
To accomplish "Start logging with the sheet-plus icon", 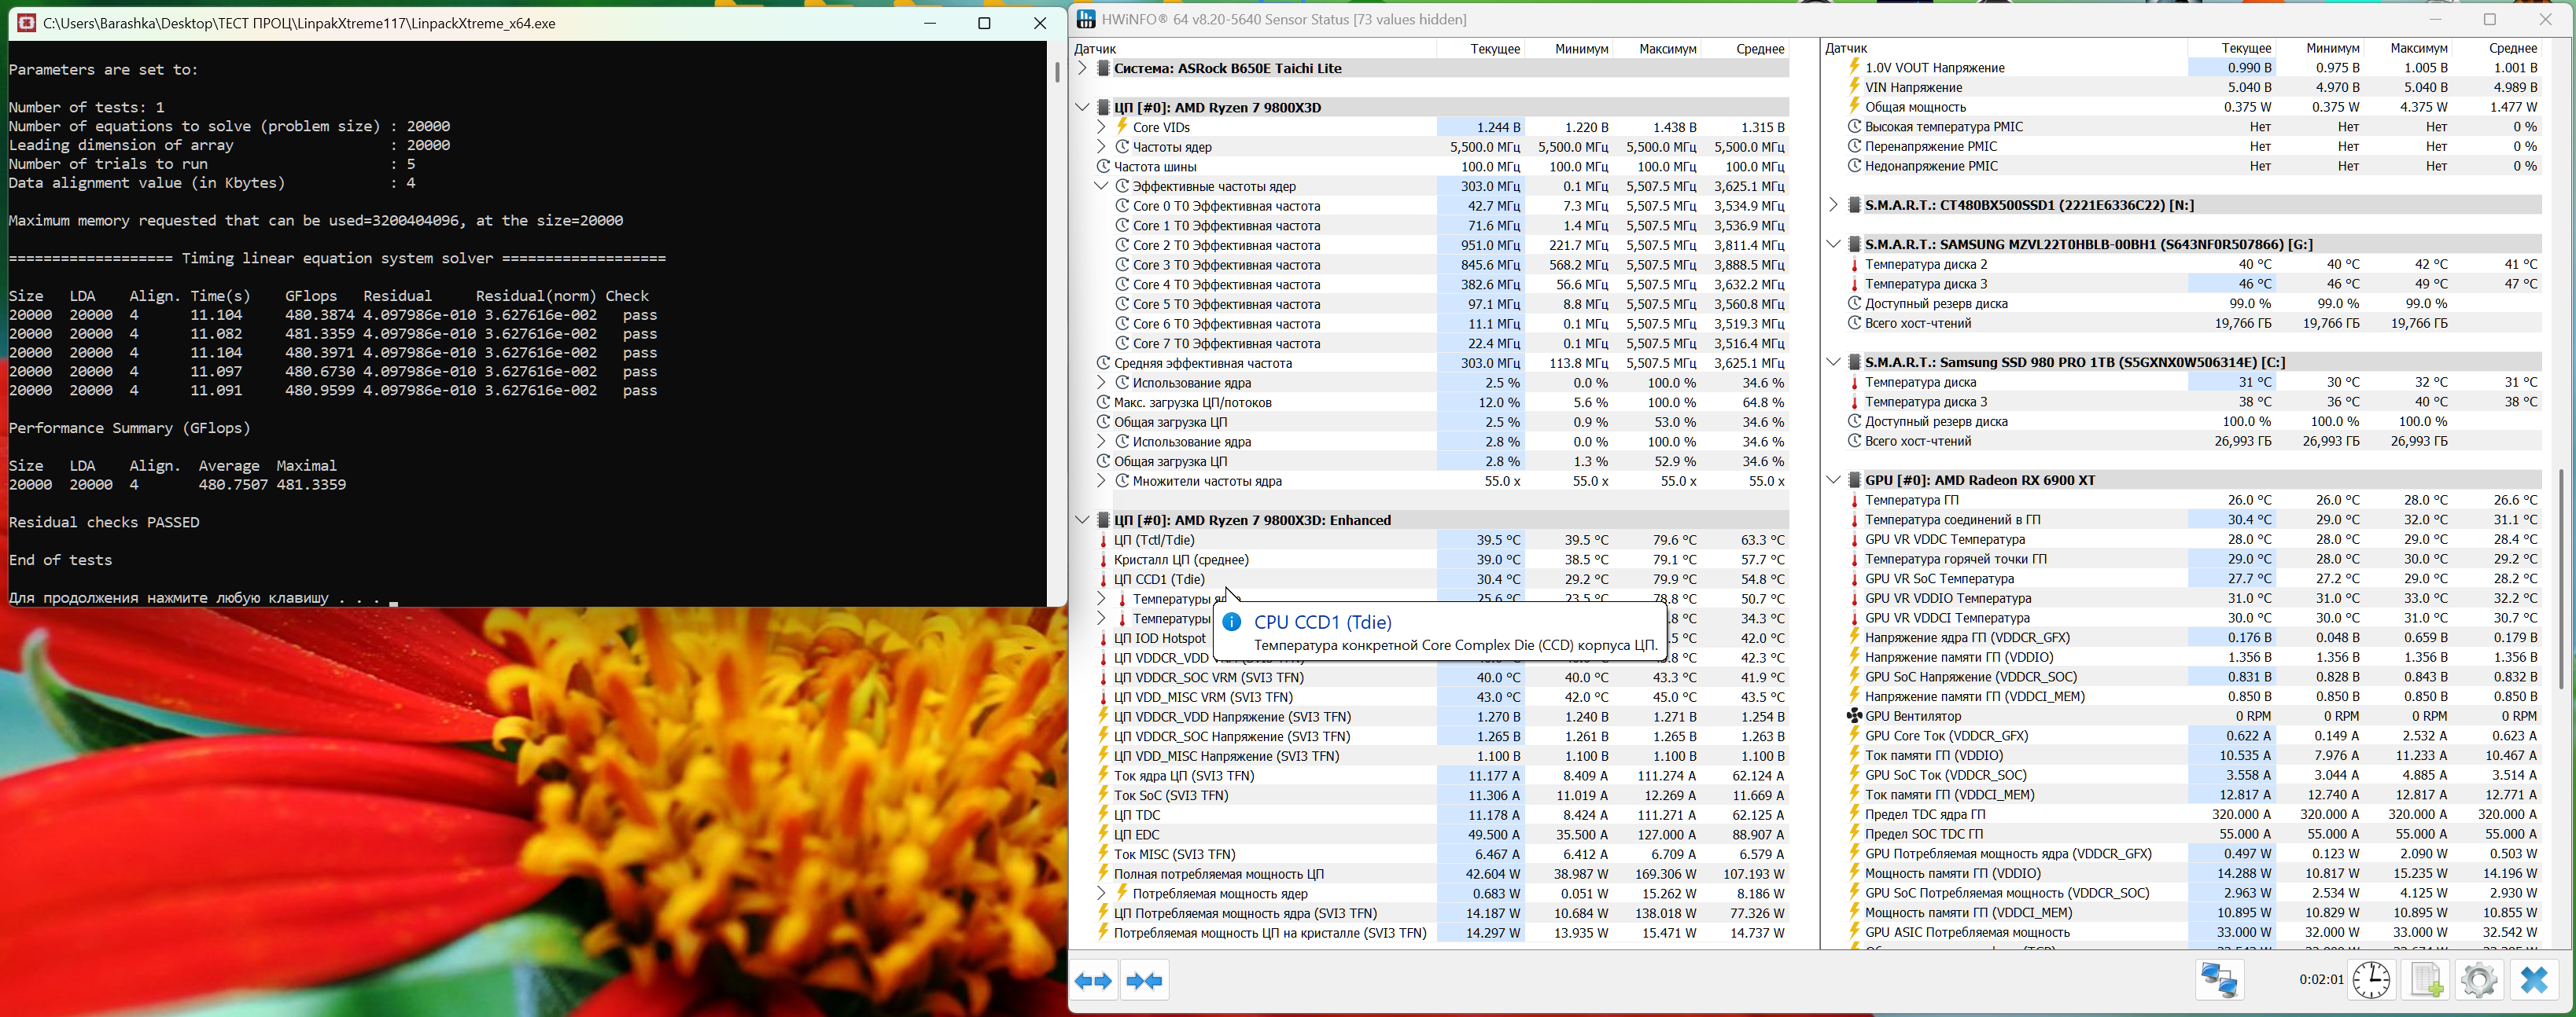I will tap(2427, 980).
